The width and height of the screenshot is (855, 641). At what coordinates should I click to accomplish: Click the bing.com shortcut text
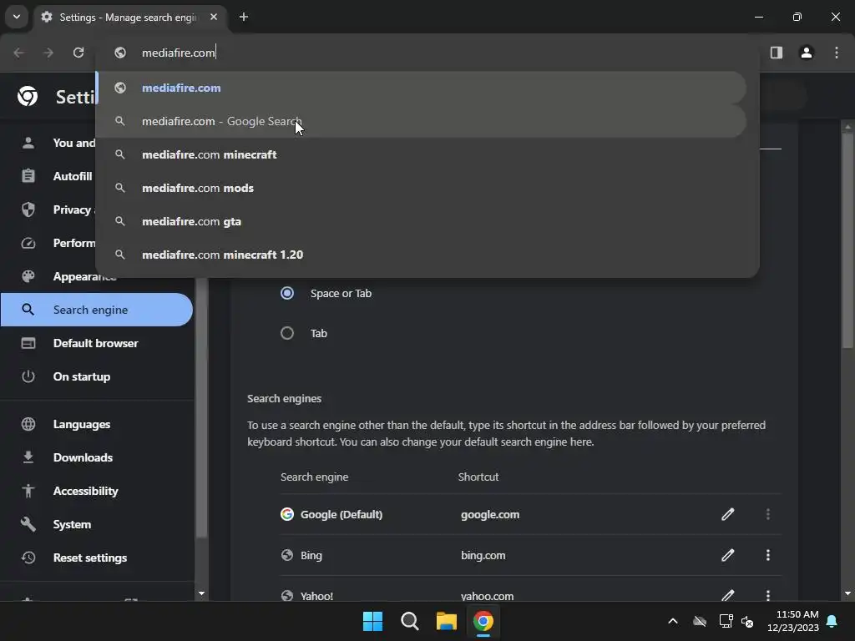[483, 555]
